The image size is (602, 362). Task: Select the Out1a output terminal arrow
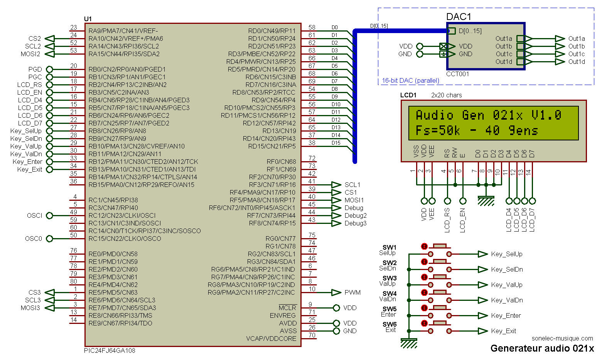[x=560, y=38]
